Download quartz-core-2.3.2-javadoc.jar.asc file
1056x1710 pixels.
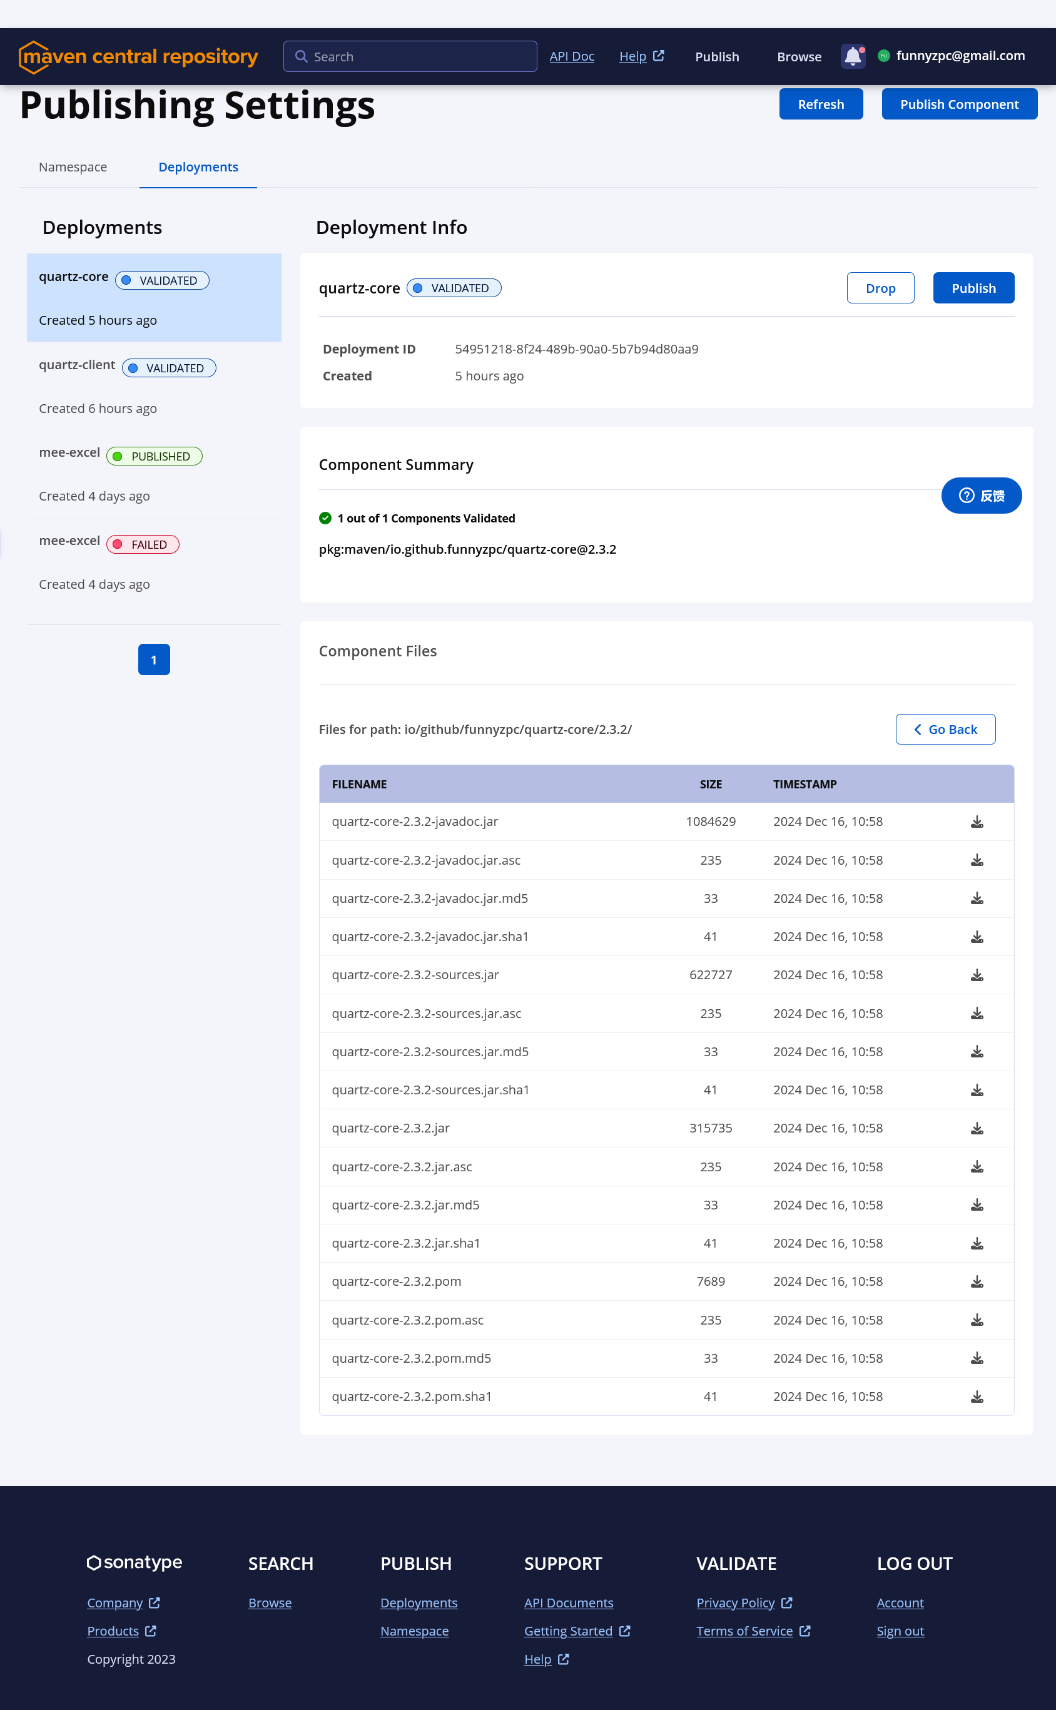[x=977, y=860]
